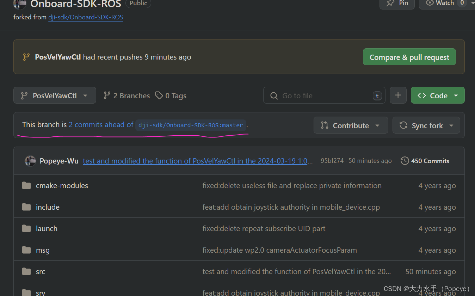
Task: Click the Watch repository button
Action: (445, 3)
